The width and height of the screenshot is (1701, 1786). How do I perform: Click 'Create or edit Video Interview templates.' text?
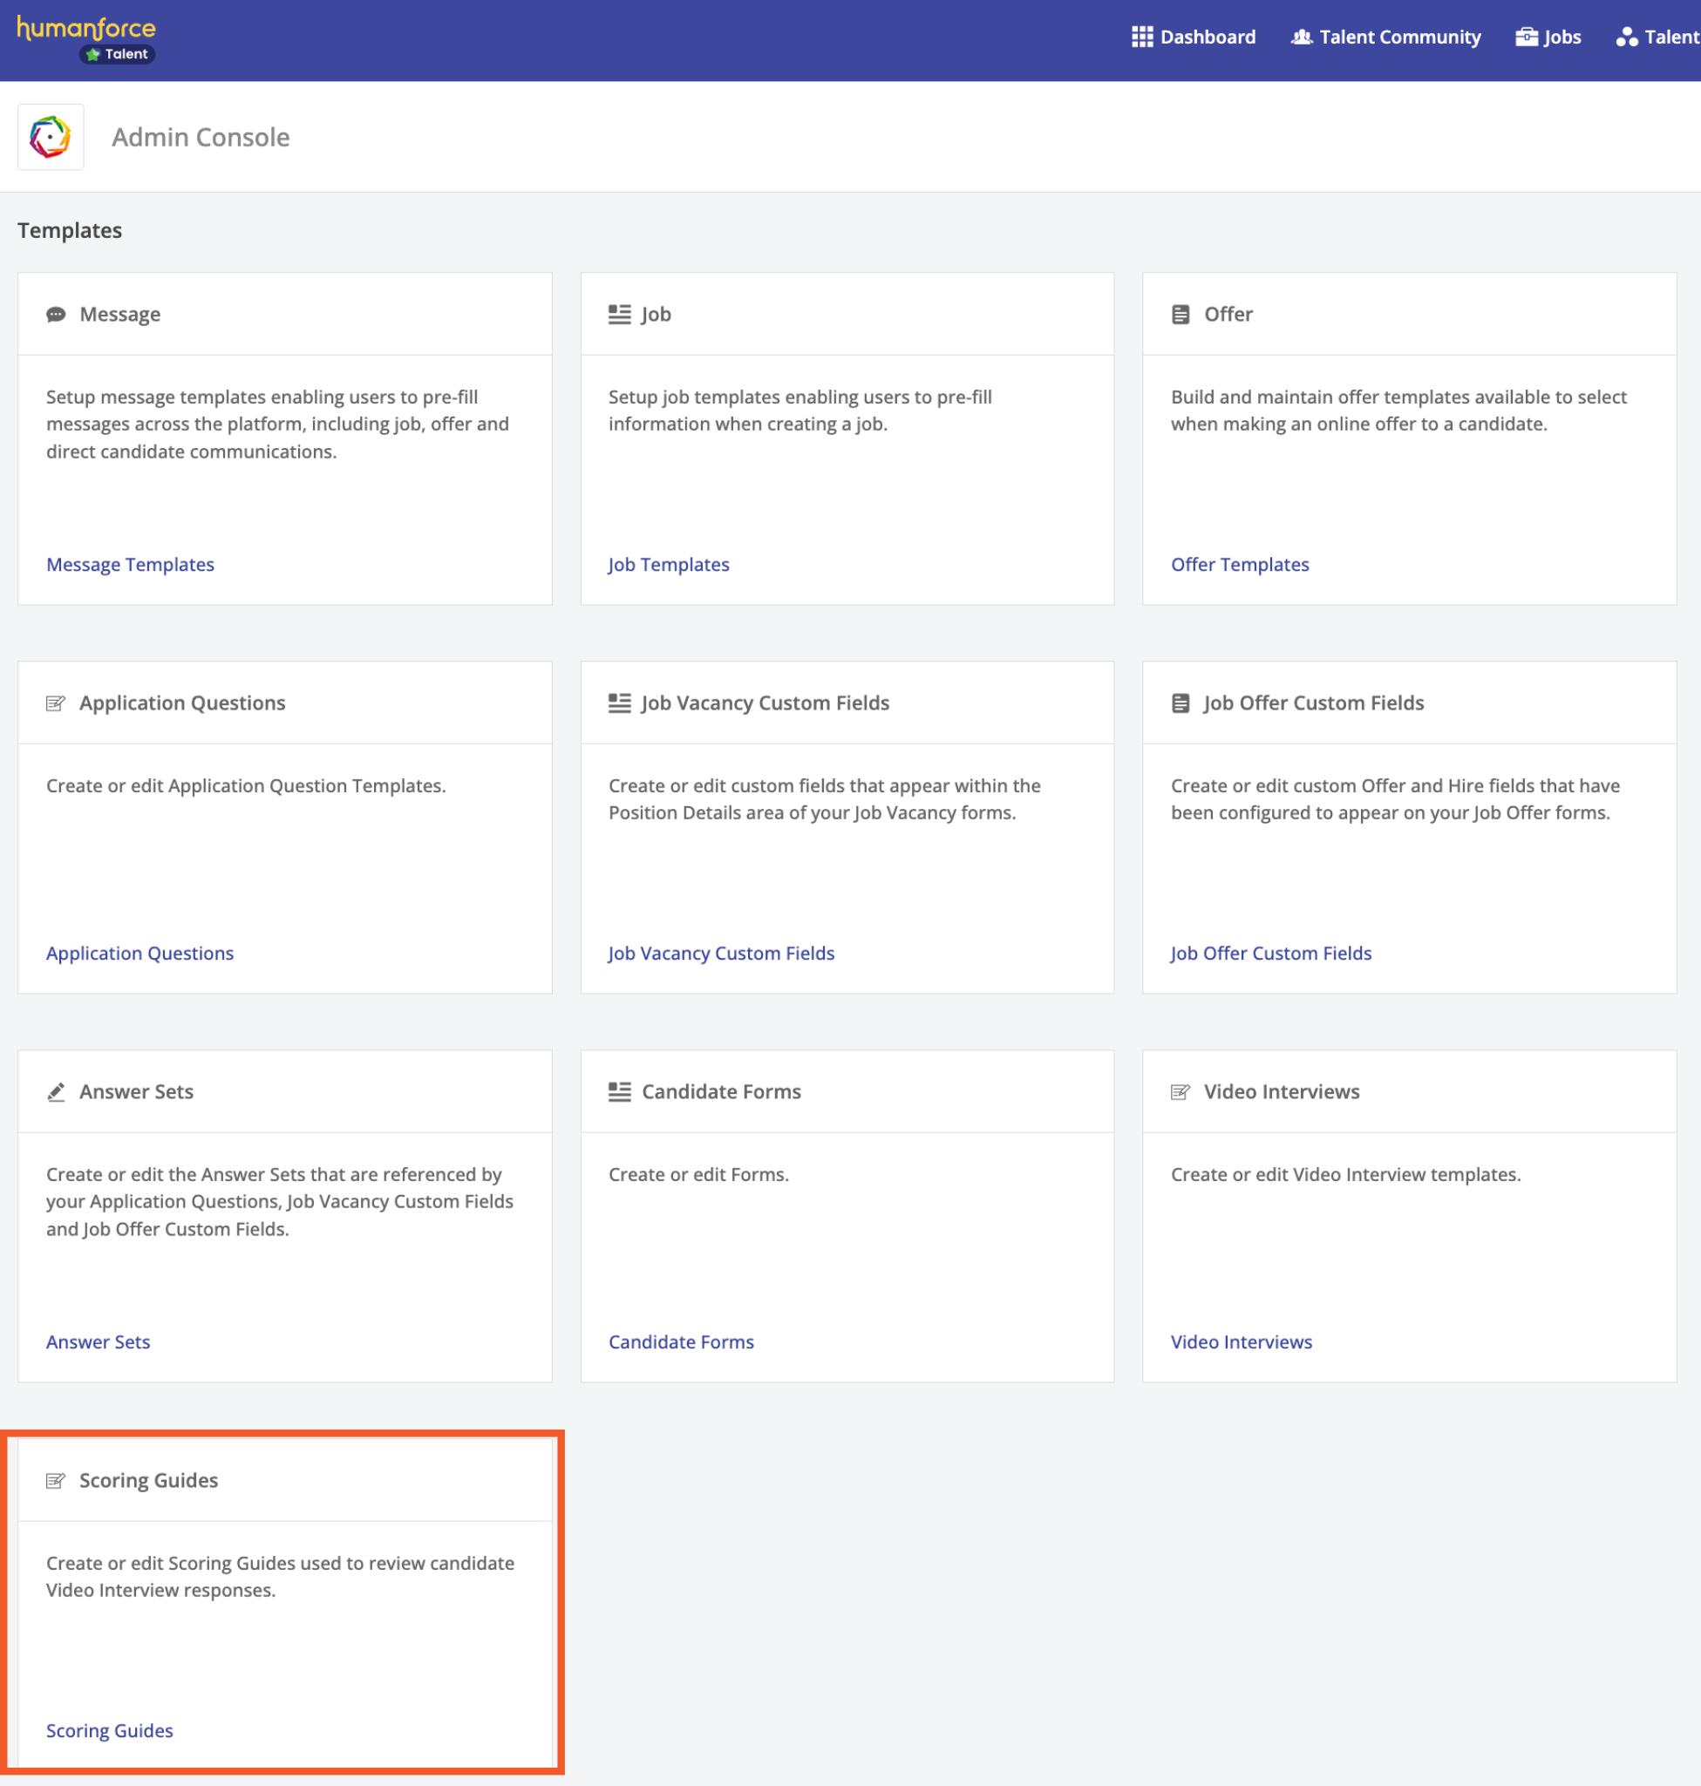[1346, 1175]
